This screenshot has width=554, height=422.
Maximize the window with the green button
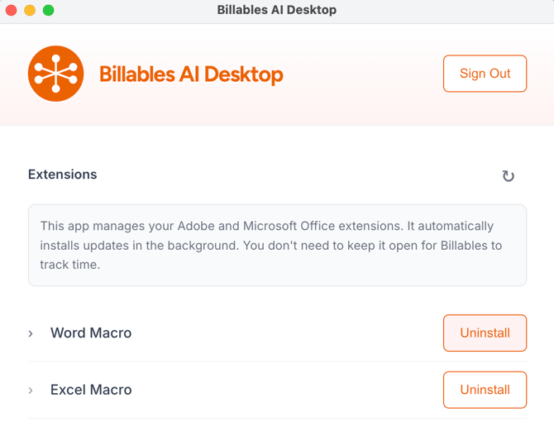48,11
